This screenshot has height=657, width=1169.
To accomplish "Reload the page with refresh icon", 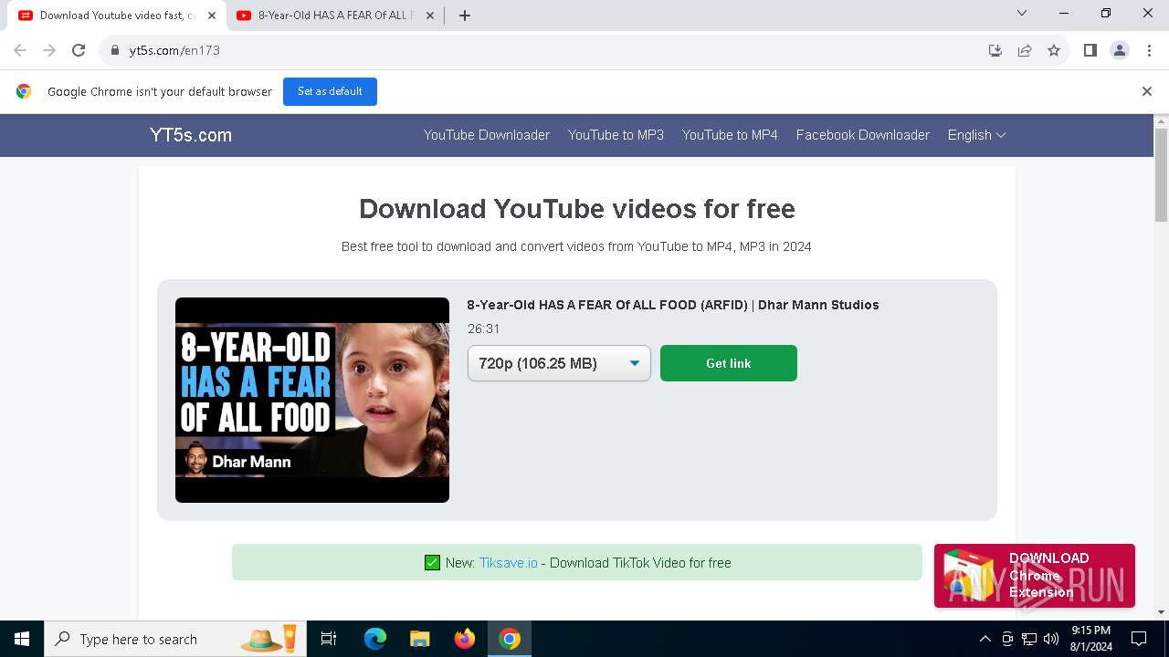I will tap(79, 50).
